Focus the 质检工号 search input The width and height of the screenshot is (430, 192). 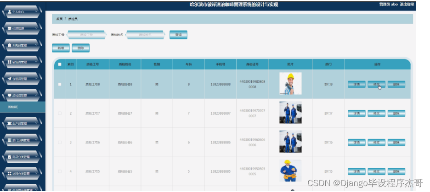86,35
